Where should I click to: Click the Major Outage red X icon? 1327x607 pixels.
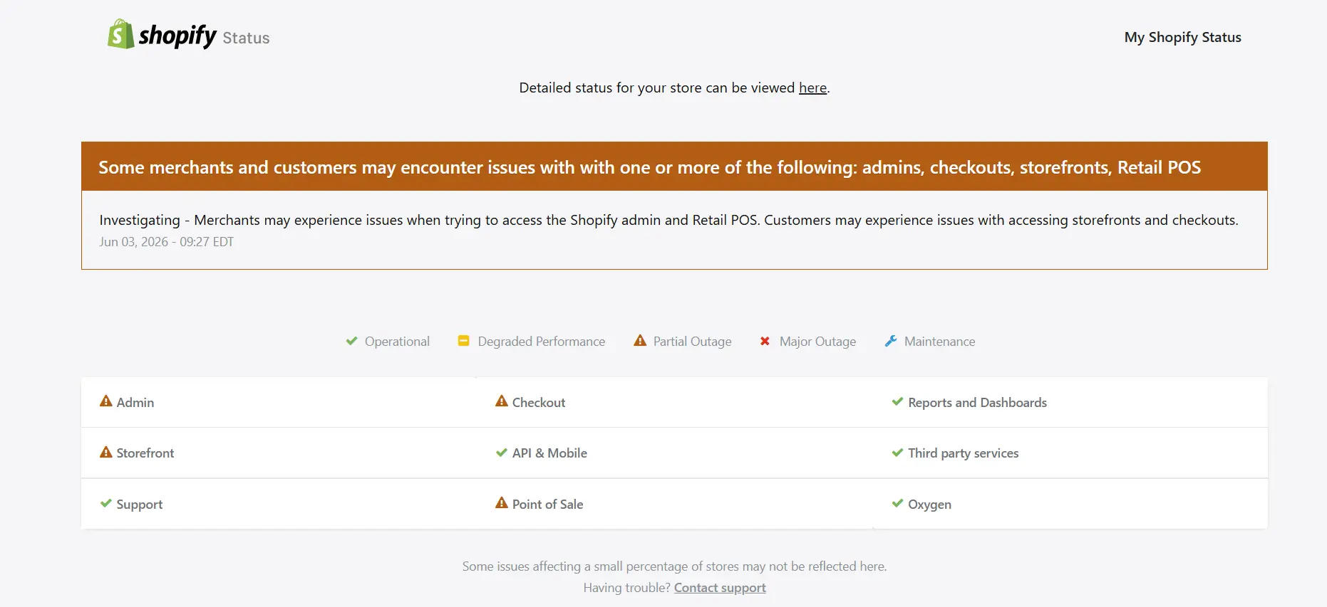pos(765,341)
